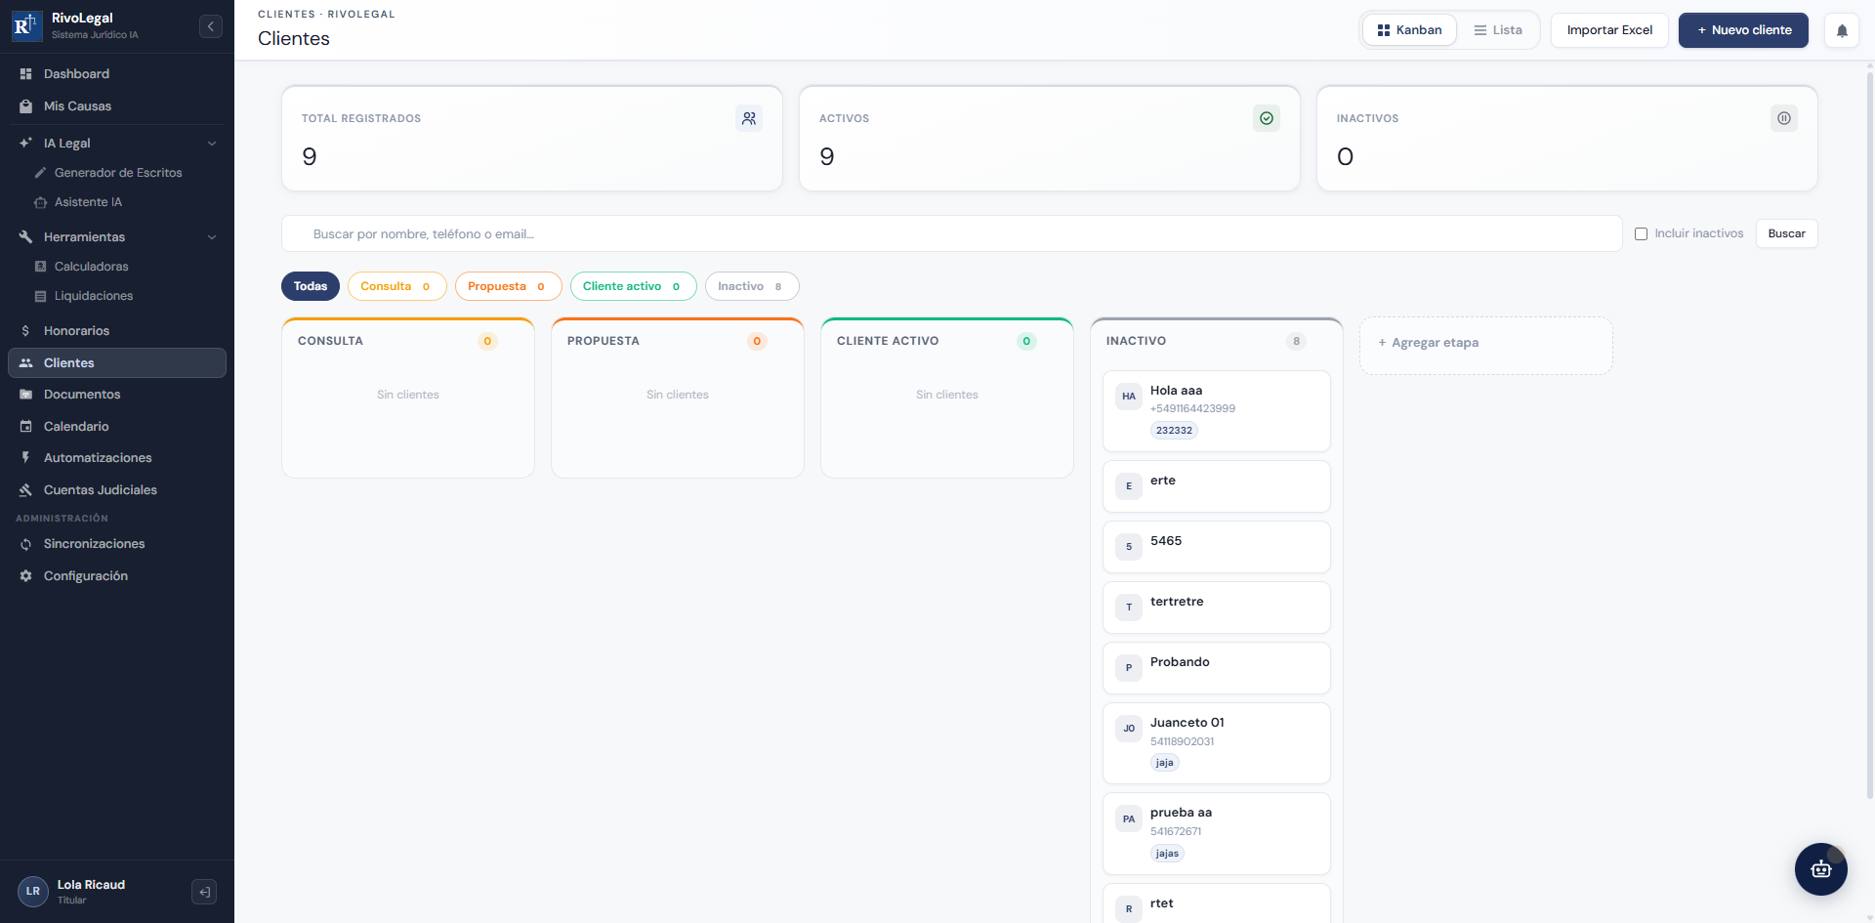Collapse the Herramientas section chevron

tap(212, 237)
